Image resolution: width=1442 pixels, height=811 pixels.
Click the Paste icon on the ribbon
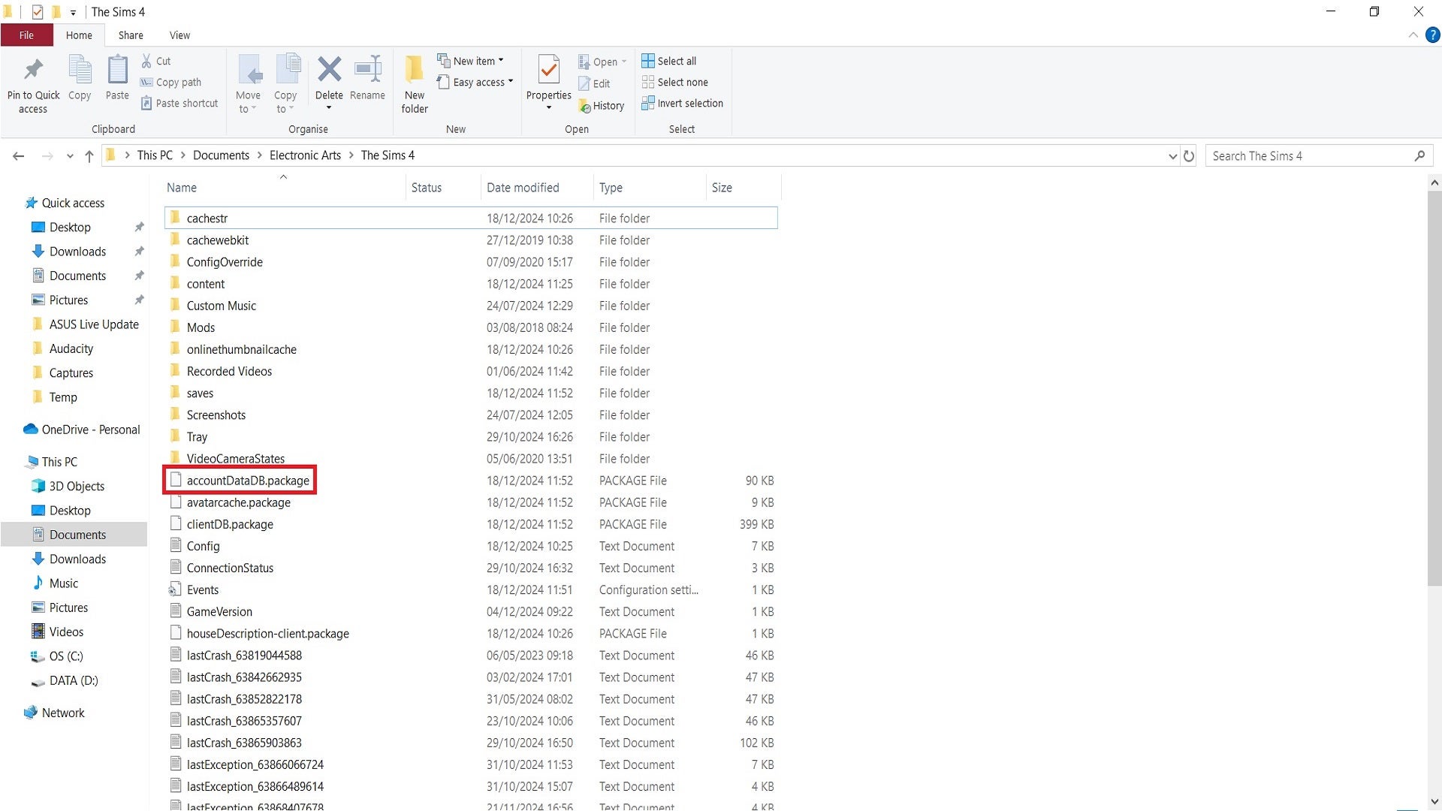[117, 79]
